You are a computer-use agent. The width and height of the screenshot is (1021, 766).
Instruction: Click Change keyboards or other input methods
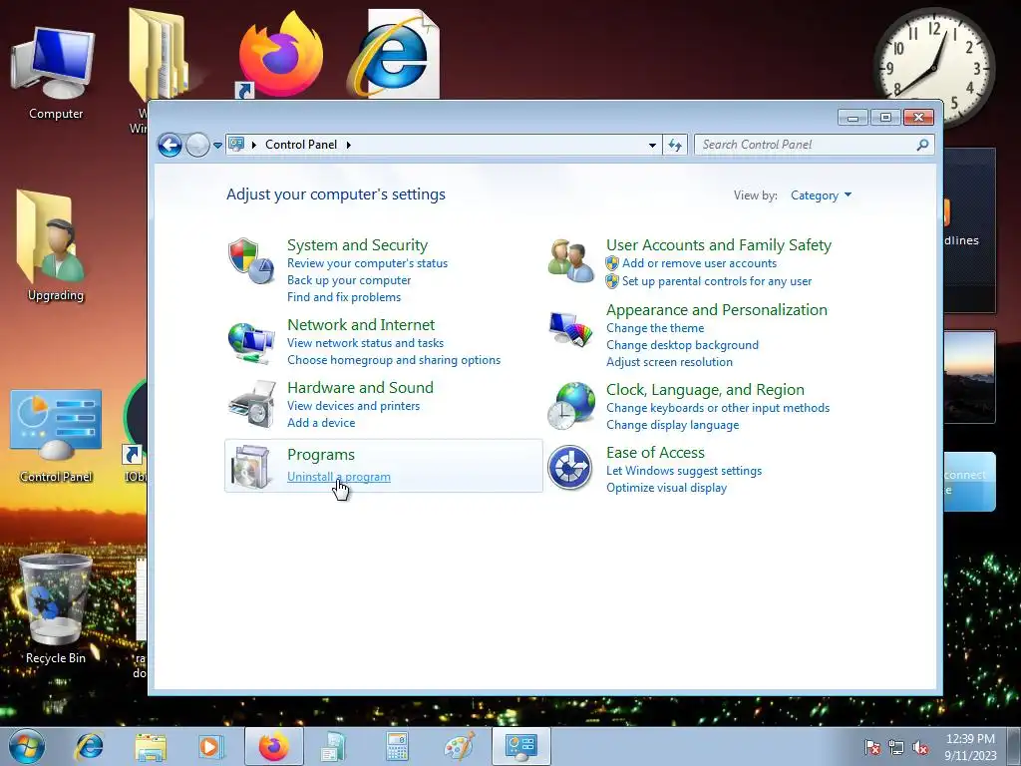click(718, 408)
